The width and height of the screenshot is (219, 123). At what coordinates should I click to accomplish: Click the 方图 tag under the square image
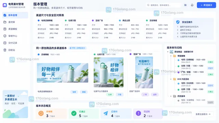coord(119,95)
